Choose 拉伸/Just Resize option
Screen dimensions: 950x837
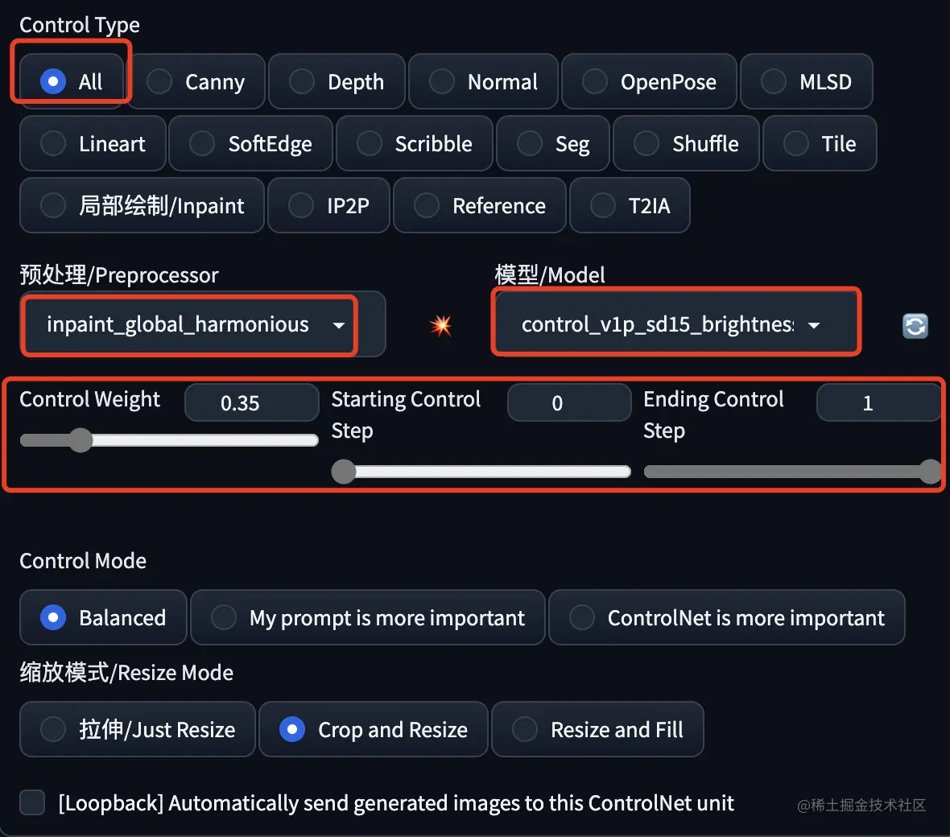point(138,729)
